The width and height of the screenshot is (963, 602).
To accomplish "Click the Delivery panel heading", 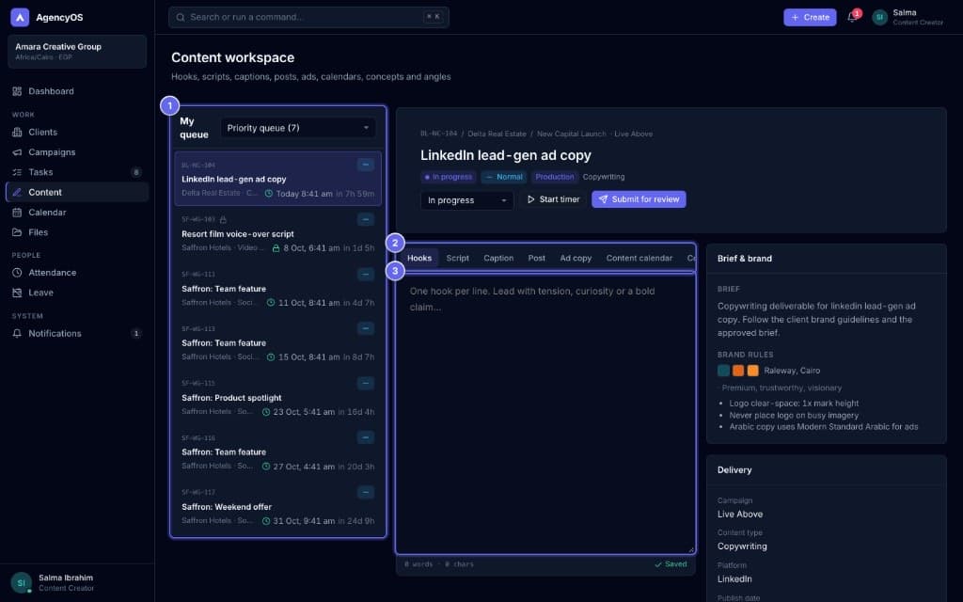I will pyautogui.click(x=734, y=470).
